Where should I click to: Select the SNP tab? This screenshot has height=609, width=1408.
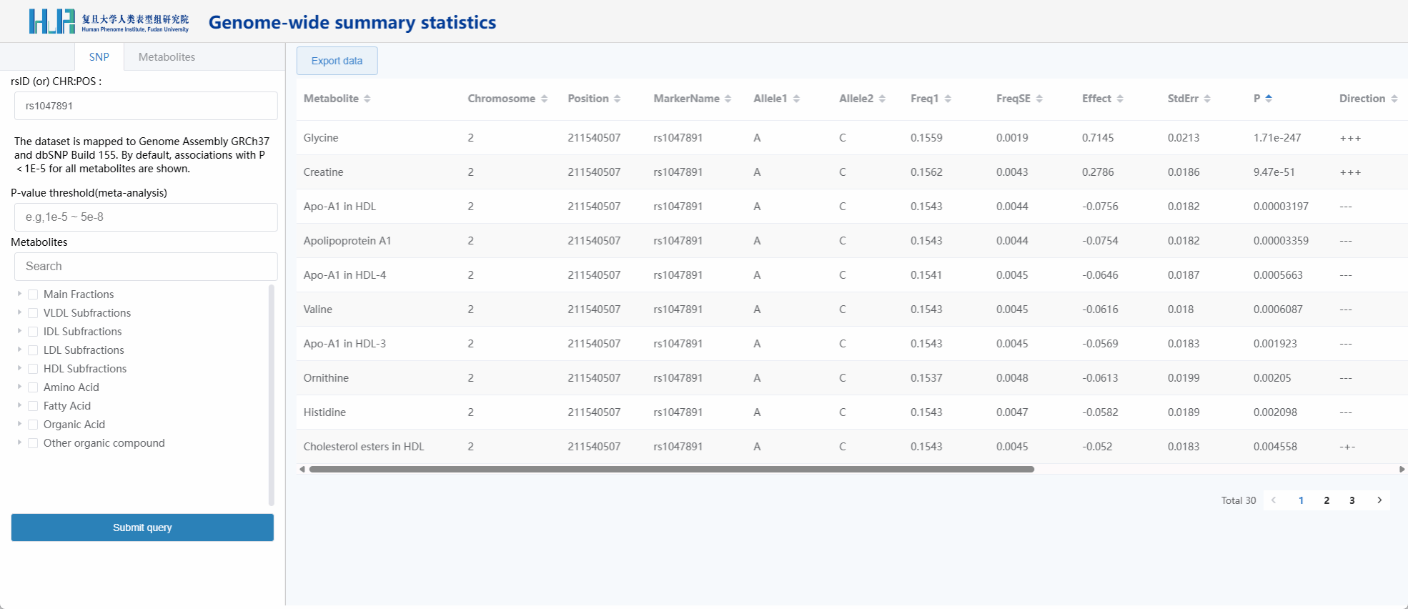[99, 57]
